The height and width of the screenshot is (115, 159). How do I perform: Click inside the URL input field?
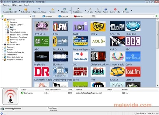click(124, 16)
